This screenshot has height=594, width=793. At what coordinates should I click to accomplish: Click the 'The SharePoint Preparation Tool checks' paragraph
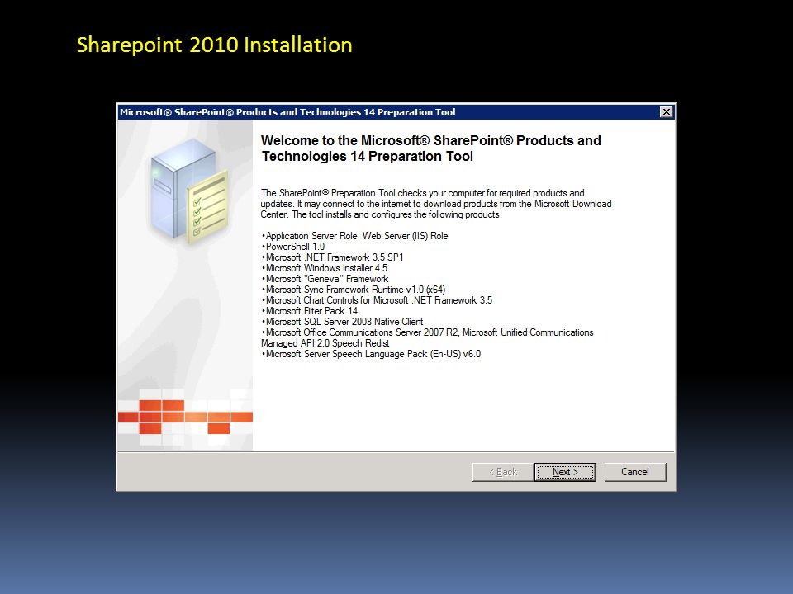click(x=436, y=204)
